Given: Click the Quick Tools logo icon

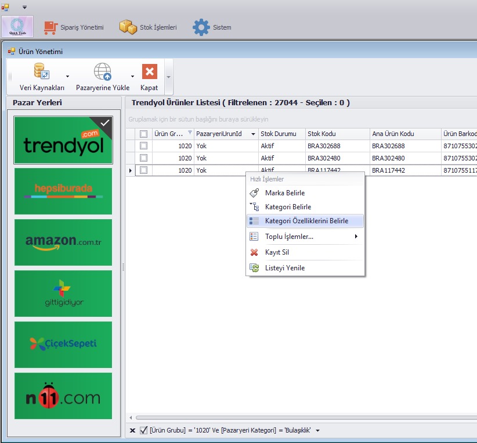Looking at the screenshot, I should 17,27.
